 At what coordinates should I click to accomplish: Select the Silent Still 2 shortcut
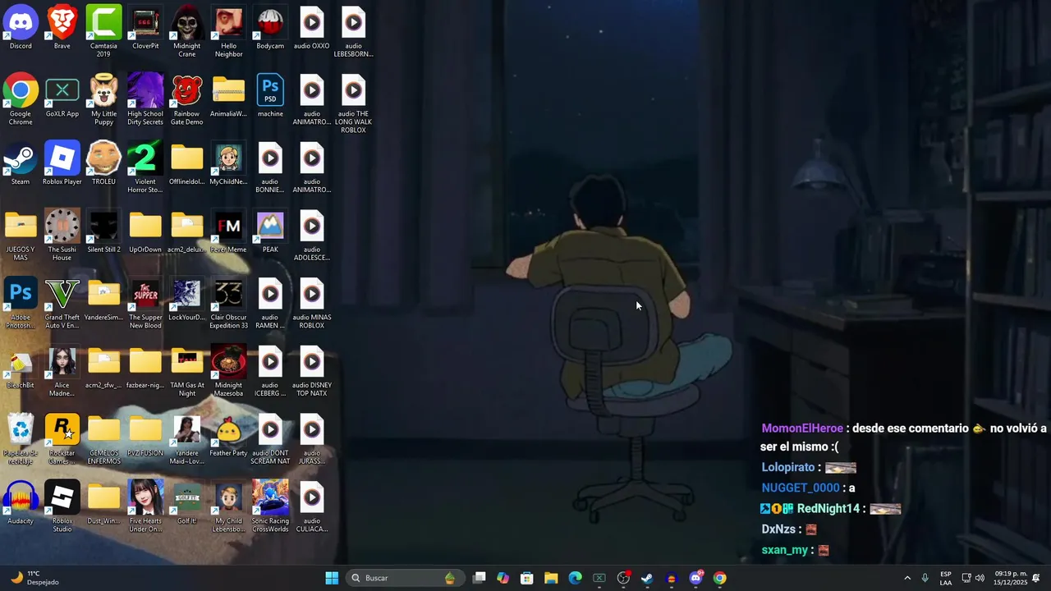tap(103, 232)
